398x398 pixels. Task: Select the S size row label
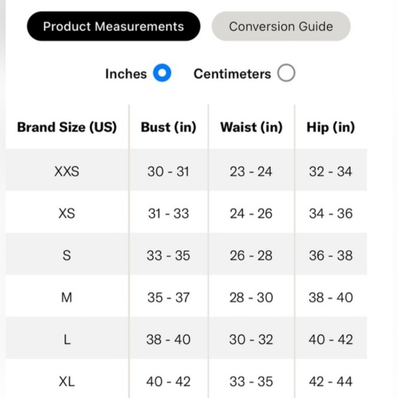tap(67, 256)
